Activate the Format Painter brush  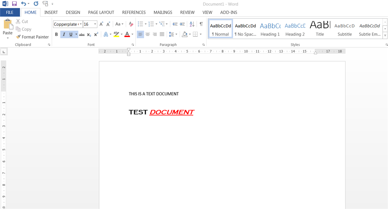click(x=33, y=37)
